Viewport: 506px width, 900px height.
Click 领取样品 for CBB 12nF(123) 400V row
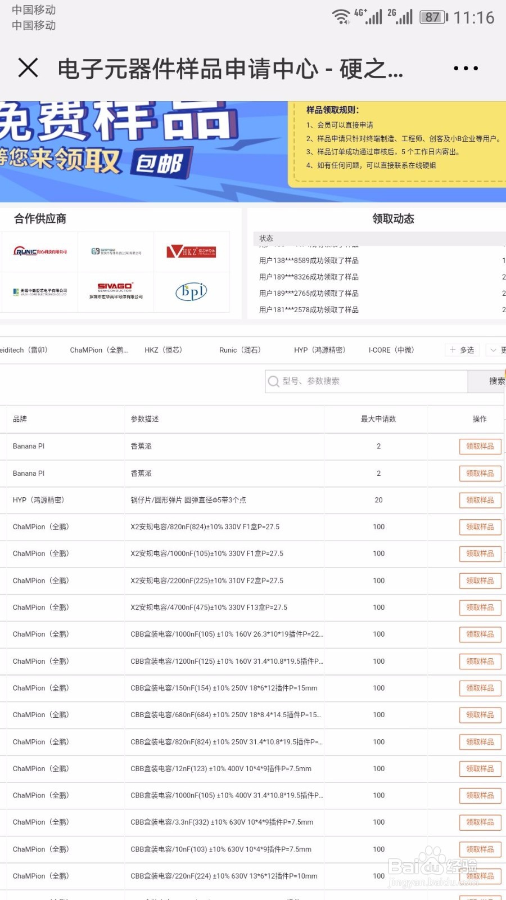click(x=480, y=768)
